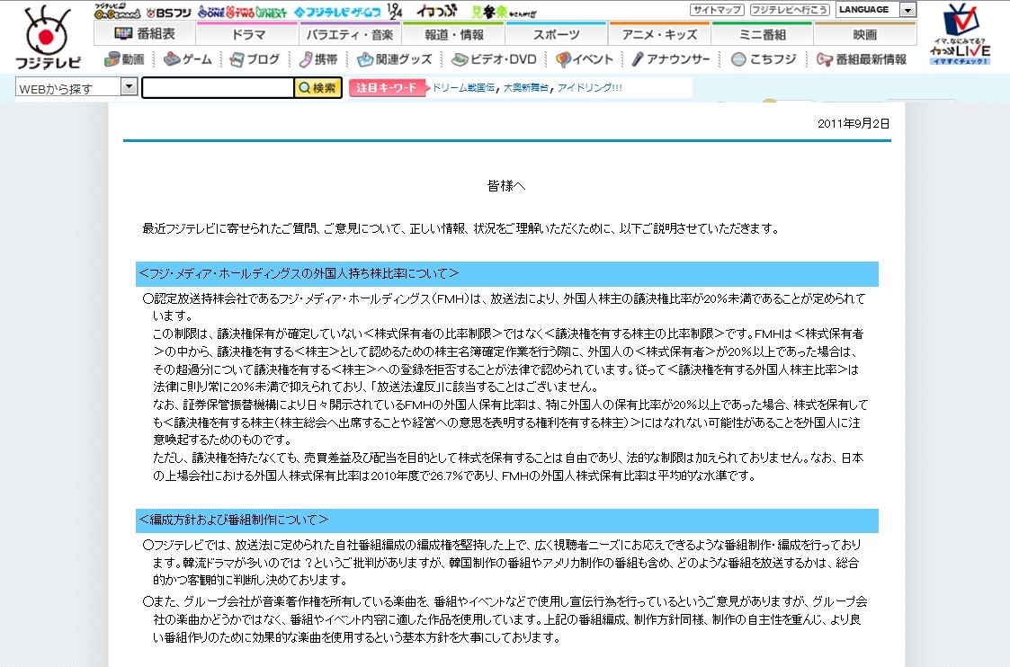Screen dimensions: 1010x667
Task: Switch to 映画 tab
Action: click(x=865, y=33)
